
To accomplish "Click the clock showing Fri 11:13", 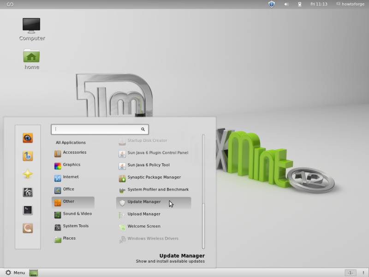I will click(319, 4).
